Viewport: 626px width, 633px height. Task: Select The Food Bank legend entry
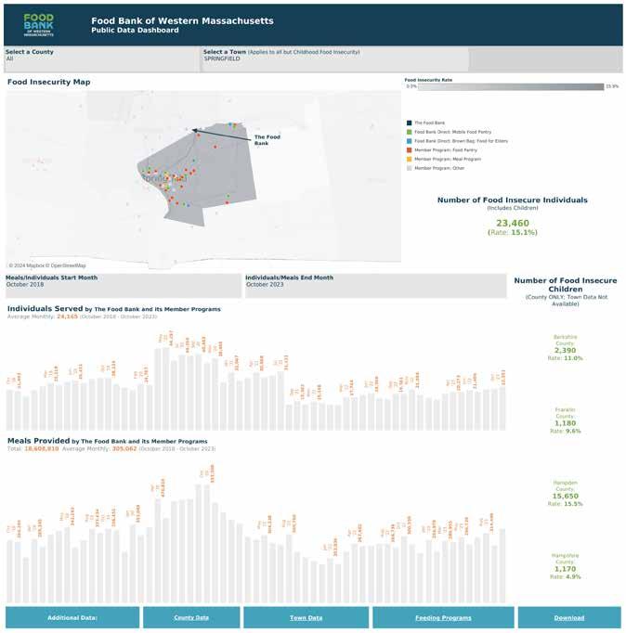tap(426, 123)
